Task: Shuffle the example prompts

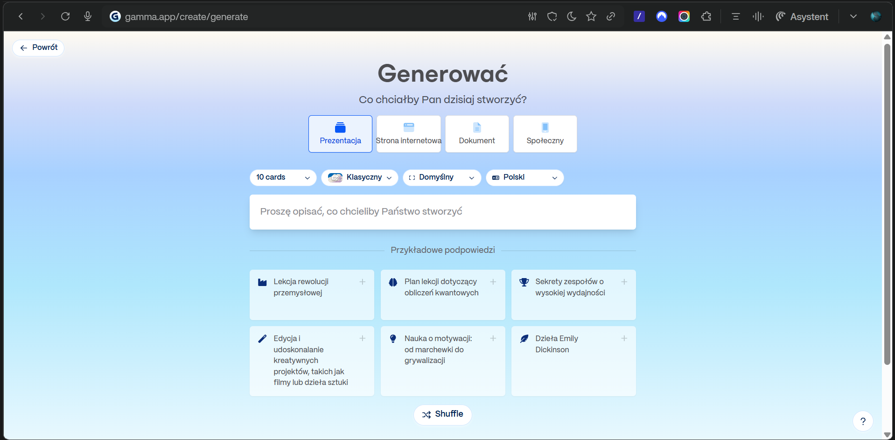Action: (443, 414)
